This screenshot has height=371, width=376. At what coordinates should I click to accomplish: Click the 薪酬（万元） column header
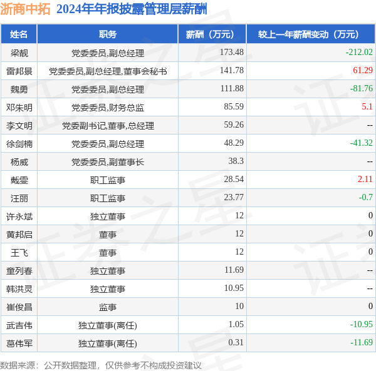(212, 34)
